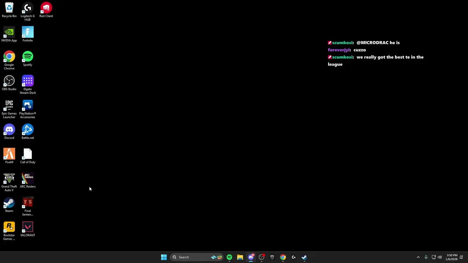The width and height of the screenshot is (468, 263).
Task: Select the Battle.net desktop shortcut
Action: coord(27,132)
